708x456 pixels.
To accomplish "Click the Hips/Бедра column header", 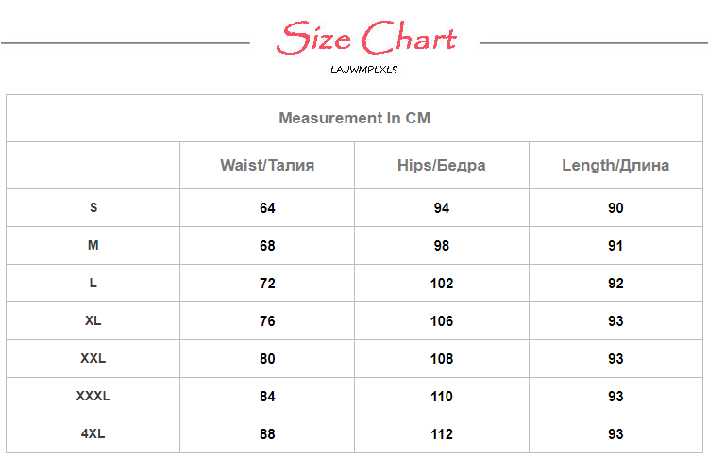I will click(x=442, y=166).
